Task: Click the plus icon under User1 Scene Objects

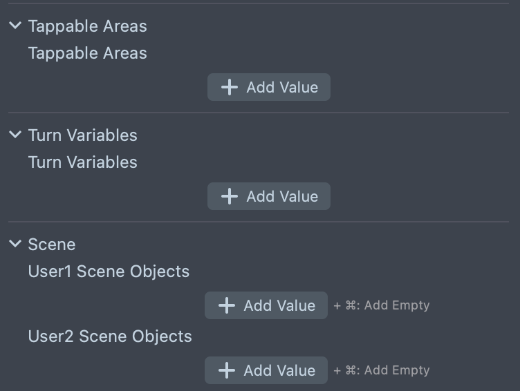Action: pyautogui.click(x=227, y=306)
